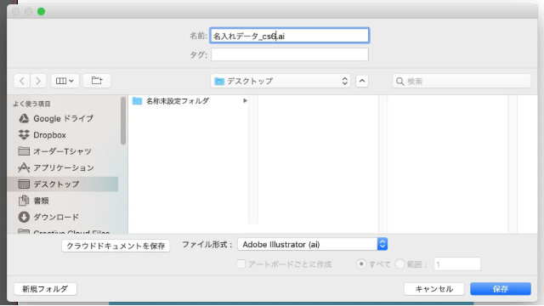Go forward with the right arrow button
The height and width of the screenshot is (306, 544).
[38, 82]
